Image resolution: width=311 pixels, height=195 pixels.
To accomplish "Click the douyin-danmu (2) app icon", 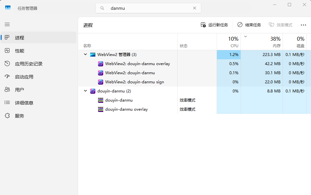I will pos(93,91).
